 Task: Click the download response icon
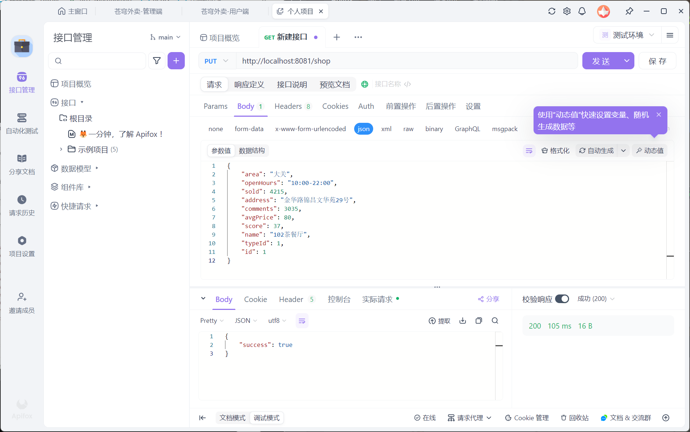point(463,321)
